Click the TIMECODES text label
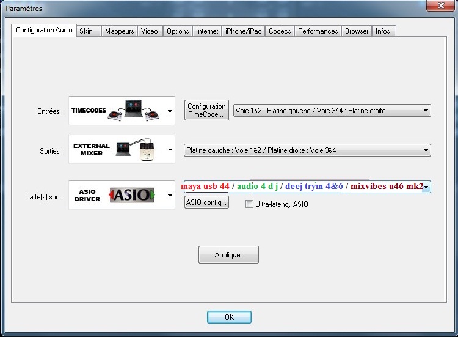This screenshot has width=458, height=337. coord(89,110)
